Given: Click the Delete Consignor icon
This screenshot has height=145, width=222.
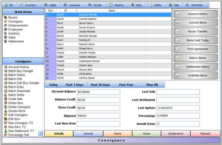Looking at the screenshot, I should (6, 107).
